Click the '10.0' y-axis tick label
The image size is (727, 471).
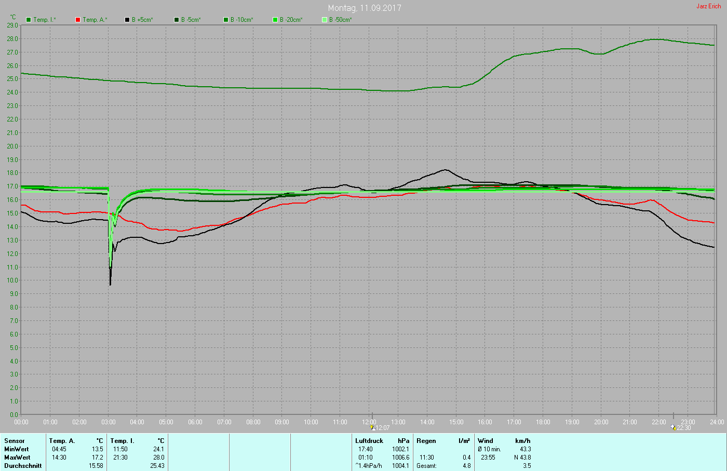coord(12,280)
